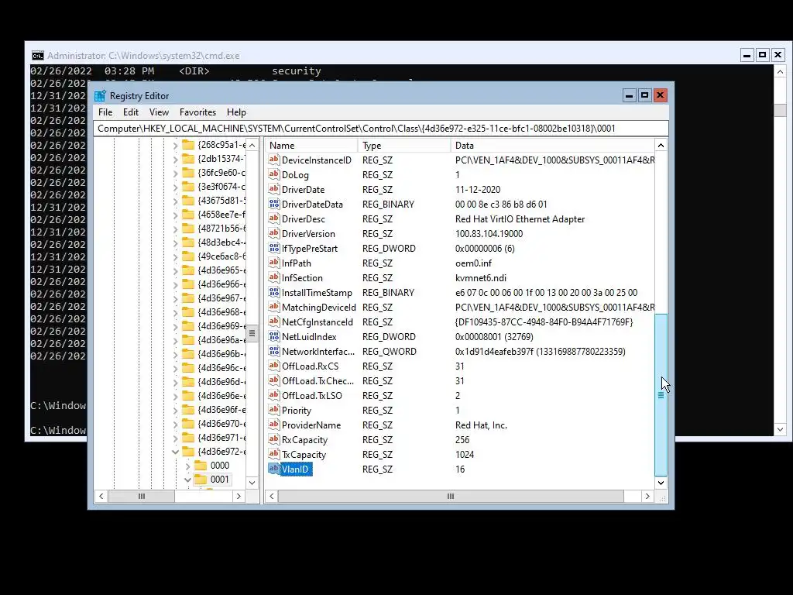Image resolution: width=793 pixels, height=595 pixels.
Task: Click the DeviceInstanceID value icon
Action: click(273, 160)
